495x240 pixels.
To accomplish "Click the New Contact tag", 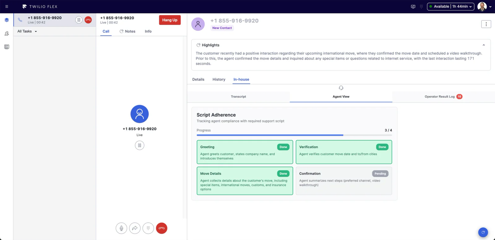I will click(x=222, y=28).
